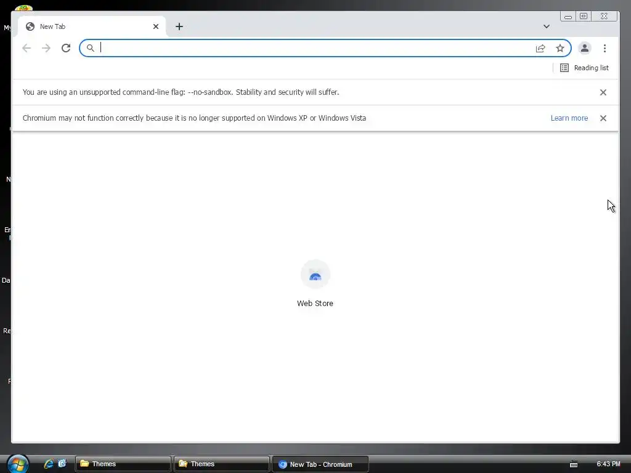631x473 pixels.
Task: Share this page icon in address bar
Action: tap(540, 48)
